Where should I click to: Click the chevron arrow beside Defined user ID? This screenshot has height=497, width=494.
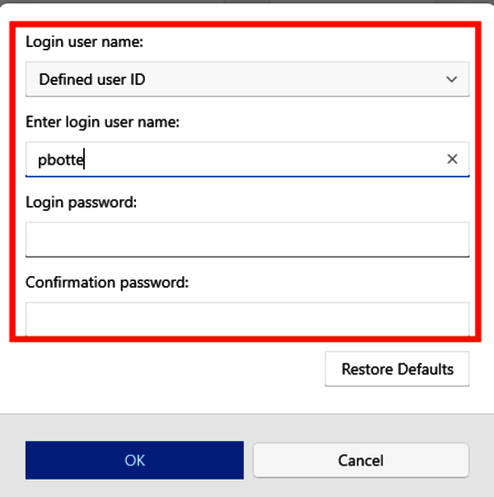[451, 80]
